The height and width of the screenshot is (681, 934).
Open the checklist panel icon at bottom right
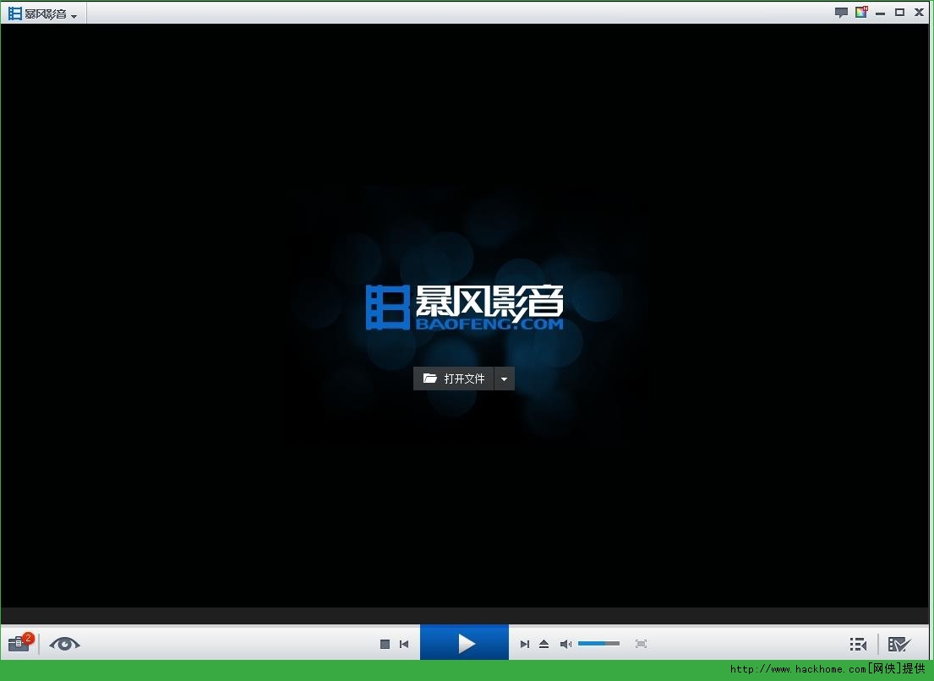pyautogui.click(x=898, y=644)
